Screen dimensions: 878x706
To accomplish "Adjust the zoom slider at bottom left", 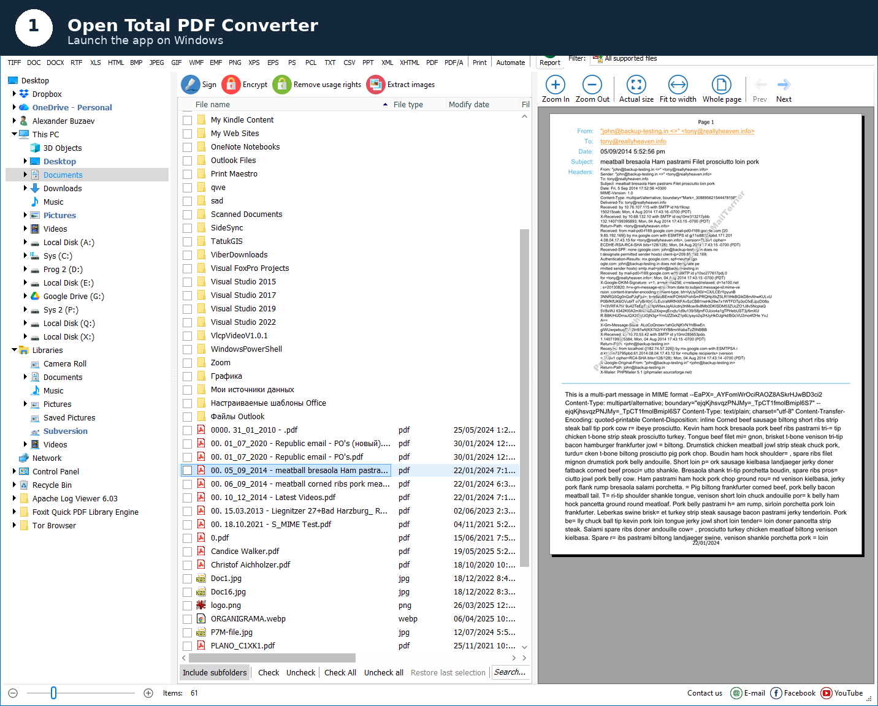I will pos(53,693).
